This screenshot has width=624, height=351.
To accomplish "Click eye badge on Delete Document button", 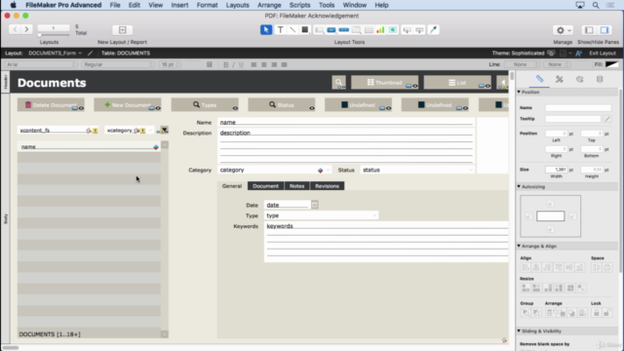I will tap(81, 108).
